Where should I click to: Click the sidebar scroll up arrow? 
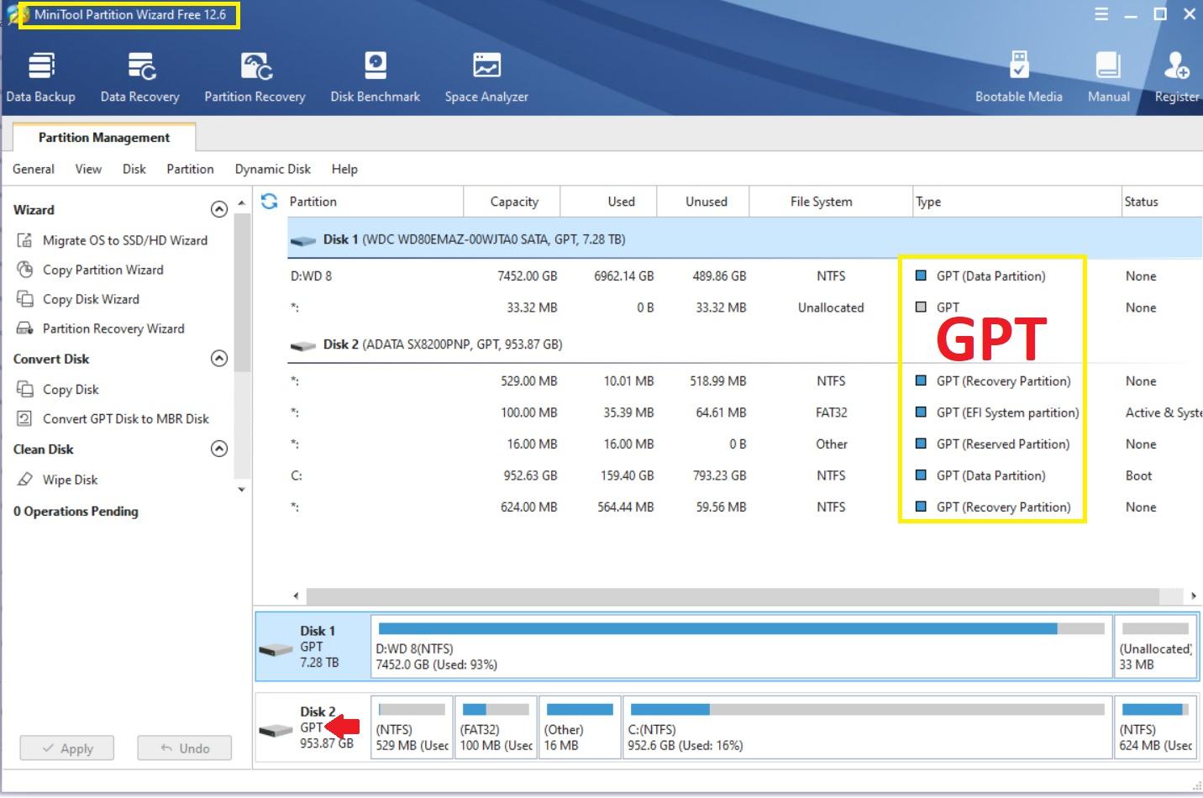pos(242,204)
